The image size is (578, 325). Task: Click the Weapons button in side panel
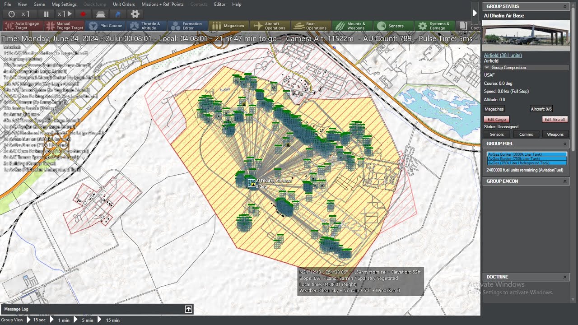pos(555,134)
